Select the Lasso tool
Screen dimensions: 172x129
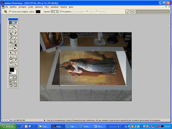point(11,30)
